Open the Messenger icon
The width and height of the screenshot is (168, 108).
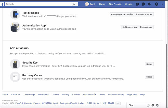click(143, 4)
